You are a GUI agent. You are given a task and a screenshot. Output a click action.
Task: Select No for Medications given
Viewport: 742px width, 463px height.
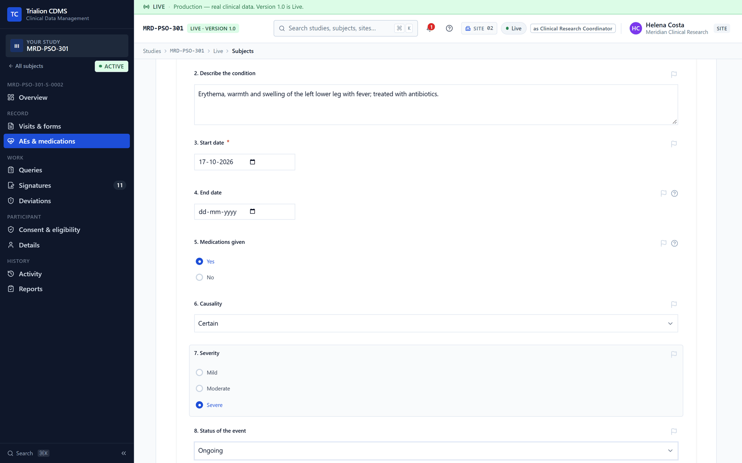tap(199, 277)
